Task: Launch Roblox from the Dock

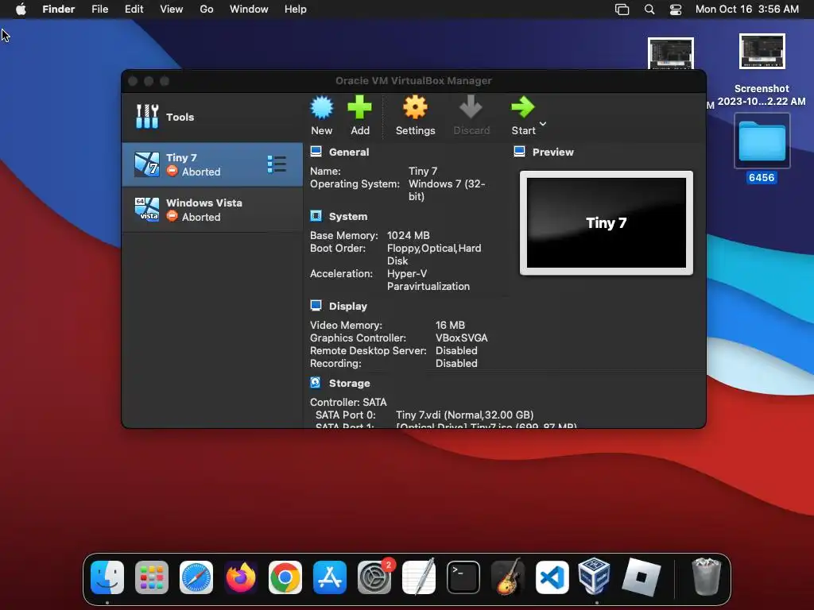Action: pyautogui.click(x=642, y=577)
